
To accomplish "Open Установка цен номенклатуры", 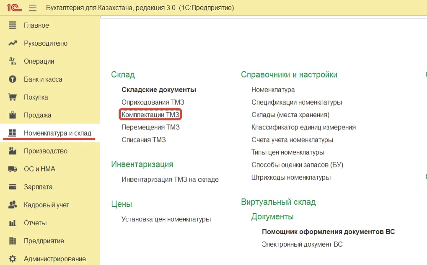I will point(166,219).
